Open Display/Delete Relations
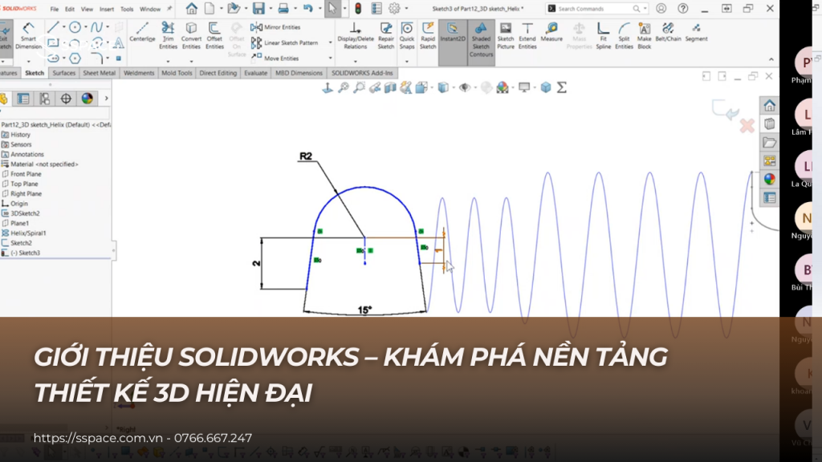This screenshot has width=822, height=462. click(x=356, y=35)
